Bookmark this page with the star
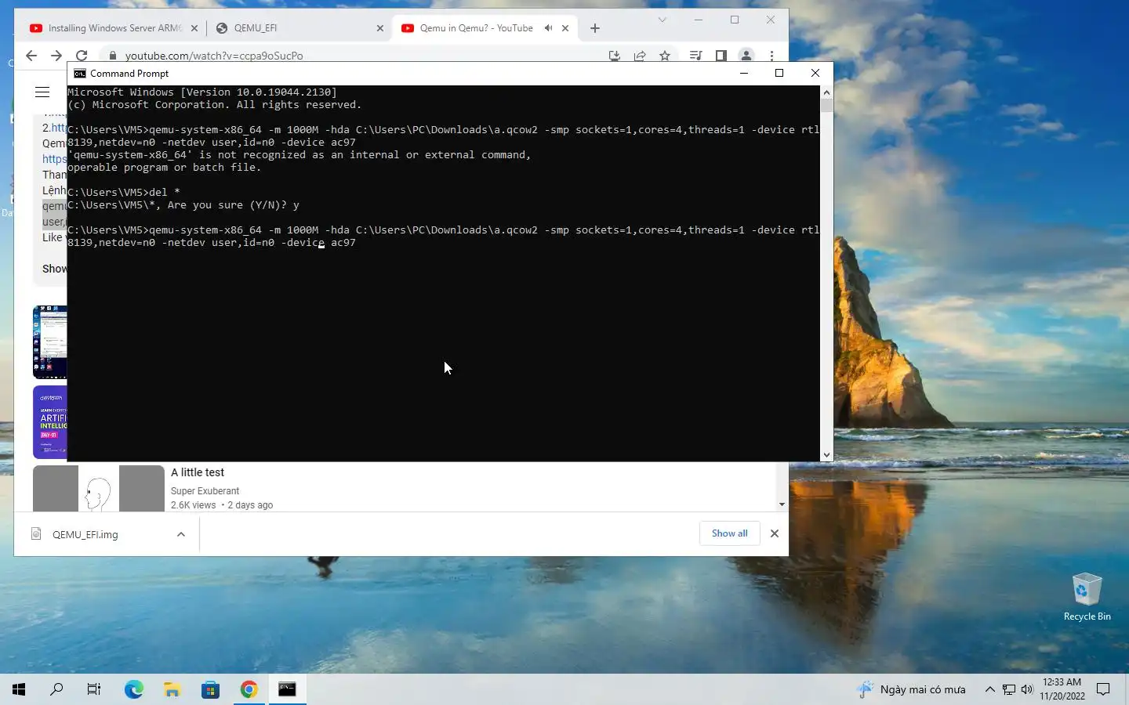 tap(665, 56)
